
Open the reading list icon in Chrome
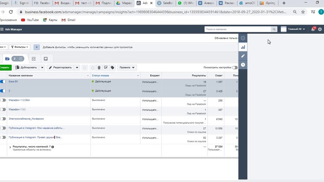(313, 12)
